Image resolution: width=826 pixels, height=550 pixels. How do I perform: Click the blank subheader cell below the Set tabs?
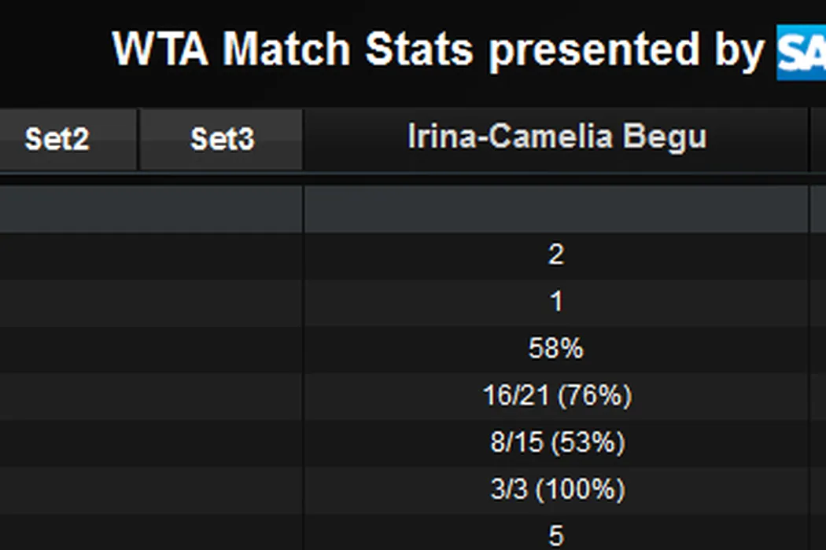(x=151, y=209)
